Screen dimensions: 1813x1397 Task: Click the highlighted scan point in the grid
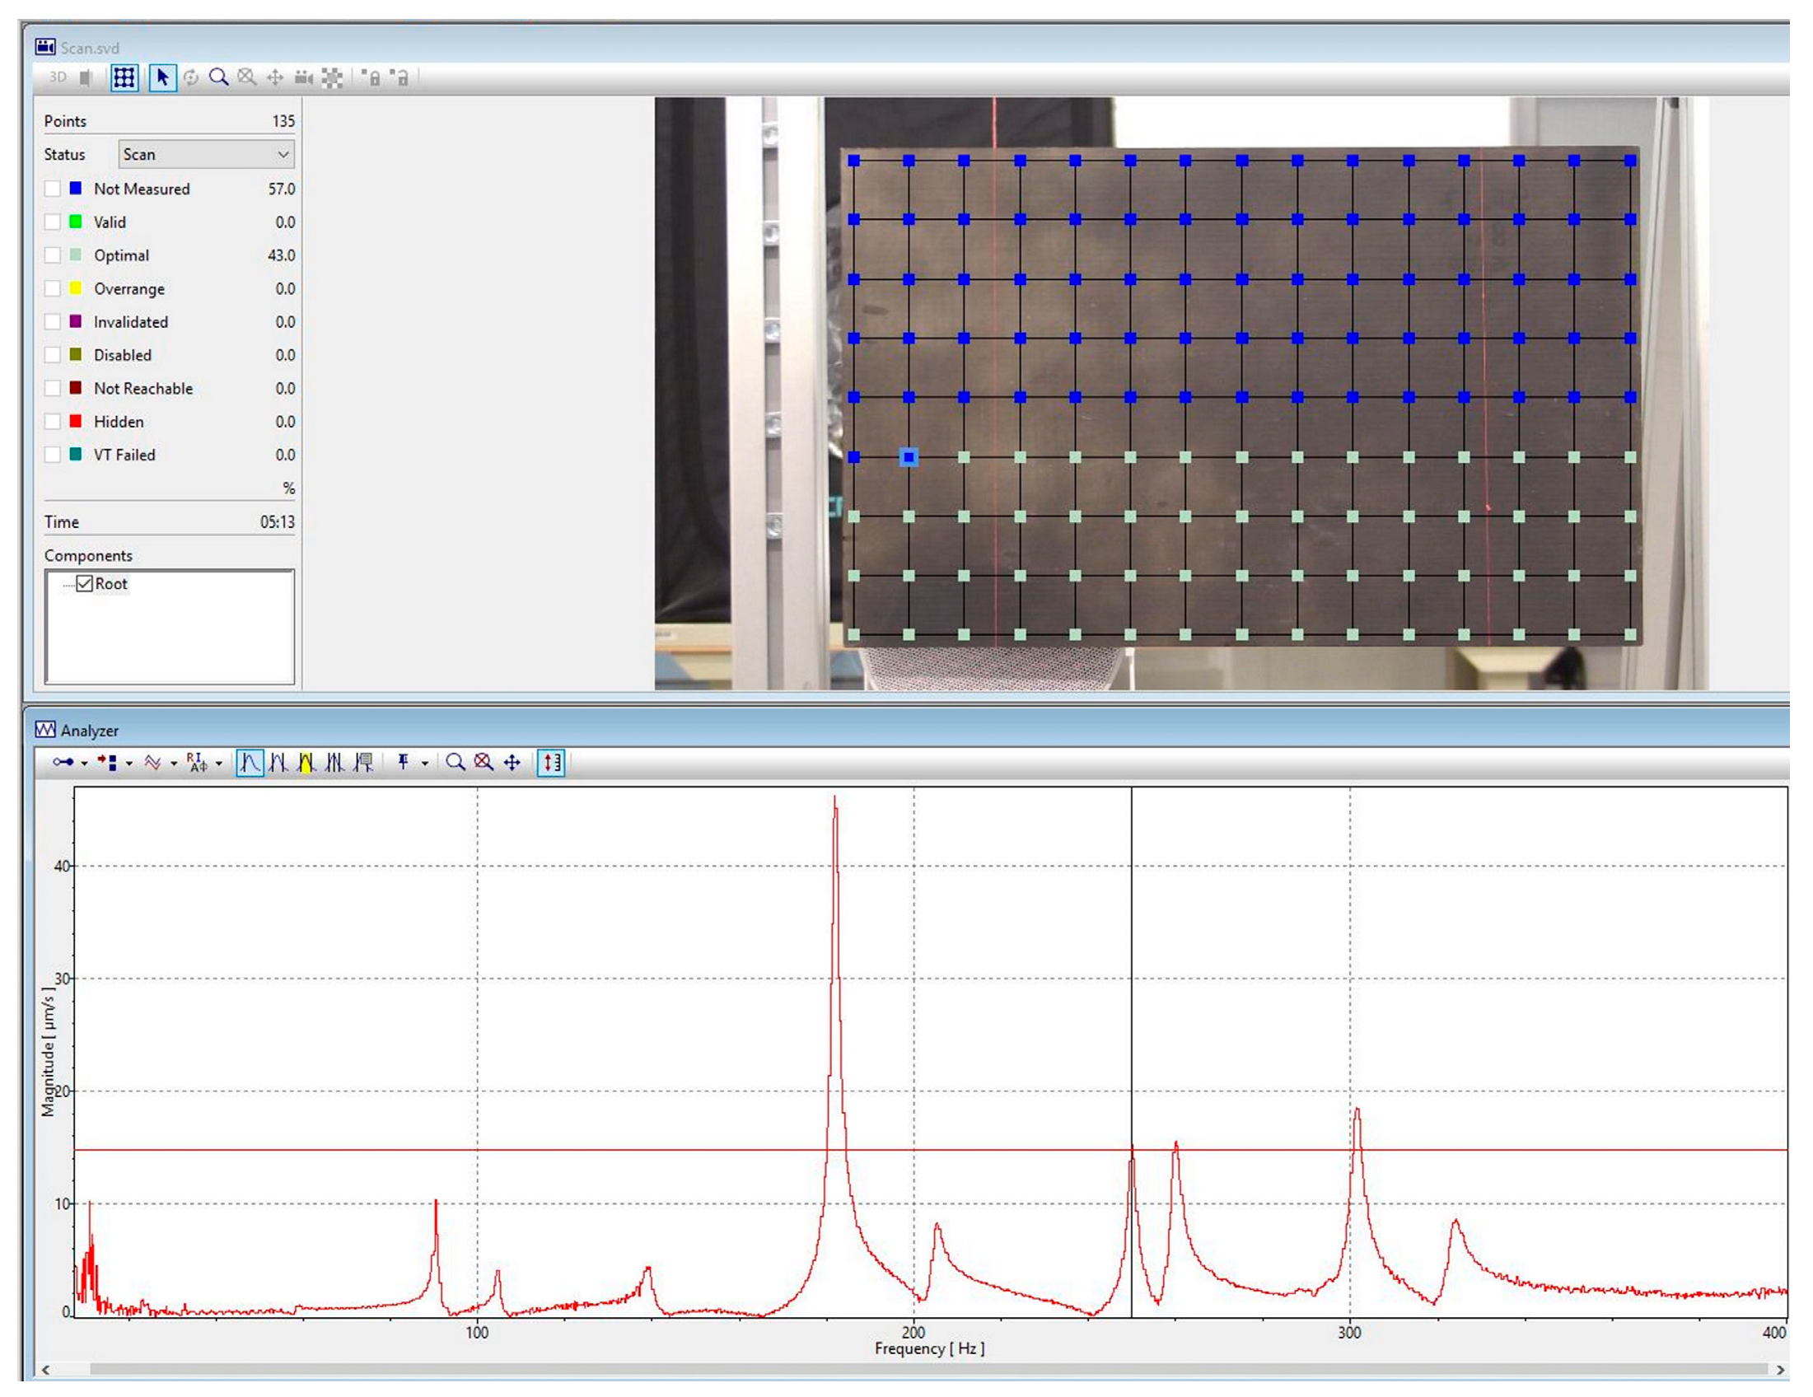point(909,457)
